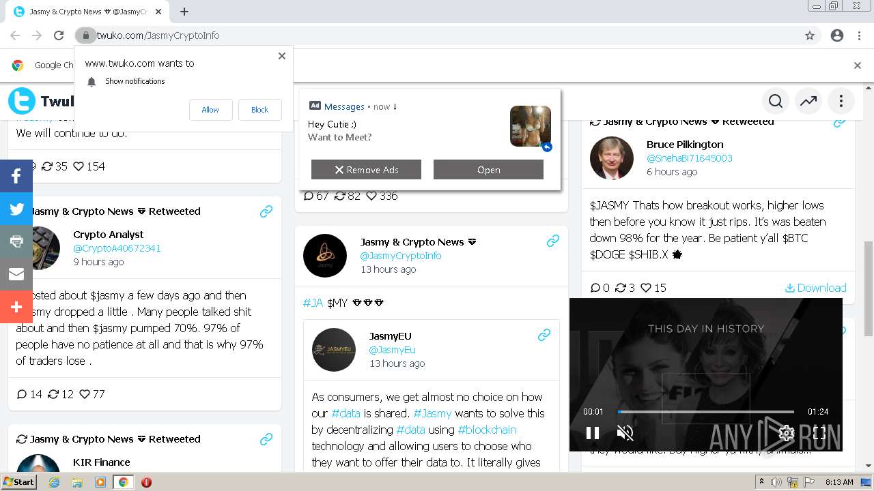Open @SnehaBi71645003 handle link
Viewport: 874px width, 491px height.
(x=690, y=158)
